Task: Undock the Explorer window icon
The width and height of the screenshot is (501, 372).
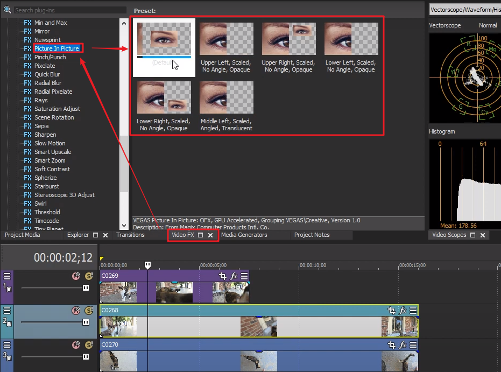Action: (x=95, y=235)
